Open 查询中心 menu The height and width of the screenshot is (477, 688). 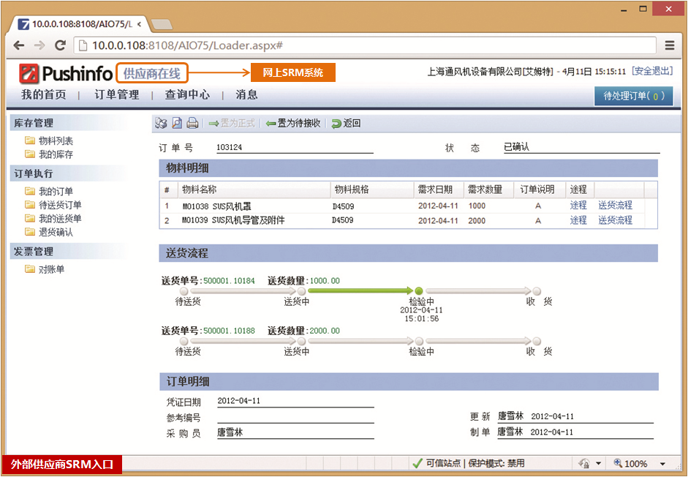(x=187, y=94)
